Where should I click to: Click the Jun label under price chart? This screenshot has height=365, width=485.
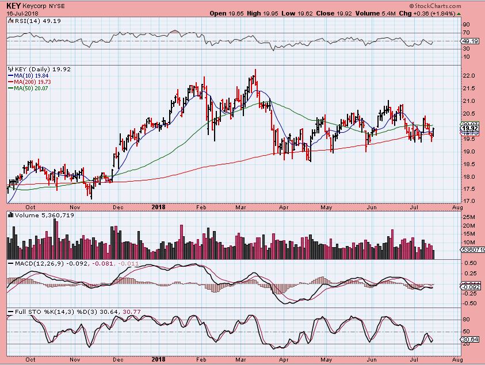coord(371,208)
